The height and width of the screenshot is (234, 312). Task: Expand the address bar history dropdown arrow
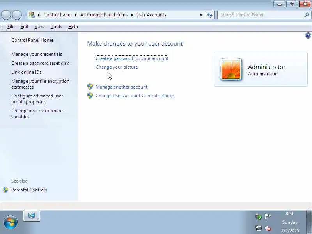point(201,15)
